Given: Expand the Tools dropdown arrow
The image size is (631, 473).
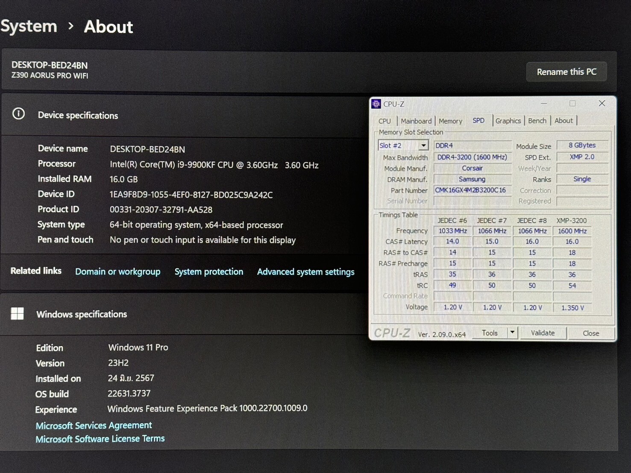Looking at the screenshot, I should click(x=512, y=333).
